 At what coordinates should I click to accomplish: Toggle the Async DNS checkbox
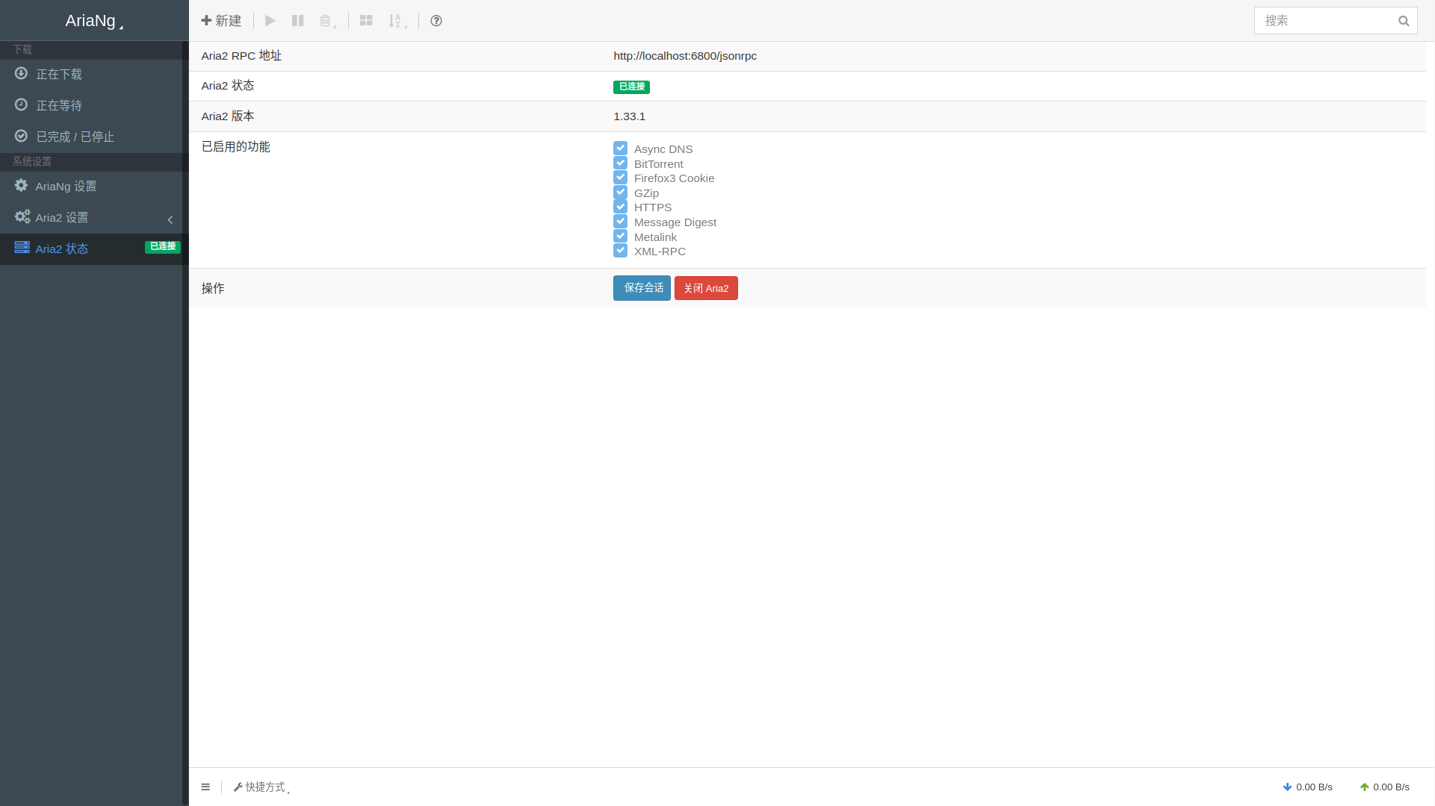click(620, 149)
